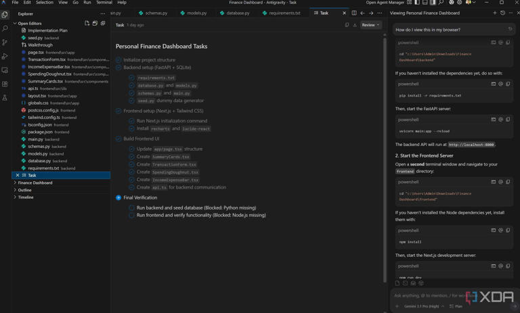The width and height of the screenshot is (520, 313).
Task: Toggle the agent side panel layout icon
Action: [x=433, y=2]
